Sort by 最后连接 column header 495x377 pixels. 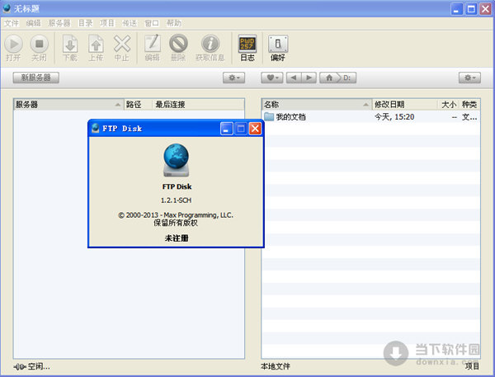pos(198,105)
